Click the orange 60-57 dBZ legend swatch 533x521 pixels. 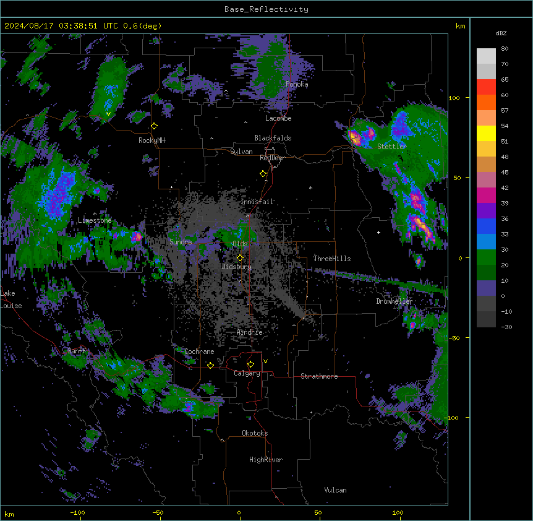point(486,102)
